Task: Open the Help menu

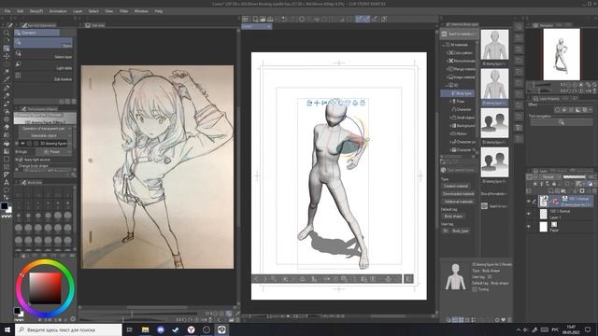Action: (159, 11)
